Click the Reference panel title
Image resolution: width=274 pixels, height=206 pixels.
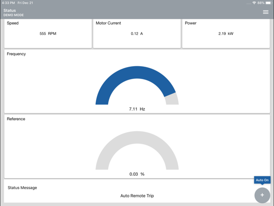tap(16, 119)
